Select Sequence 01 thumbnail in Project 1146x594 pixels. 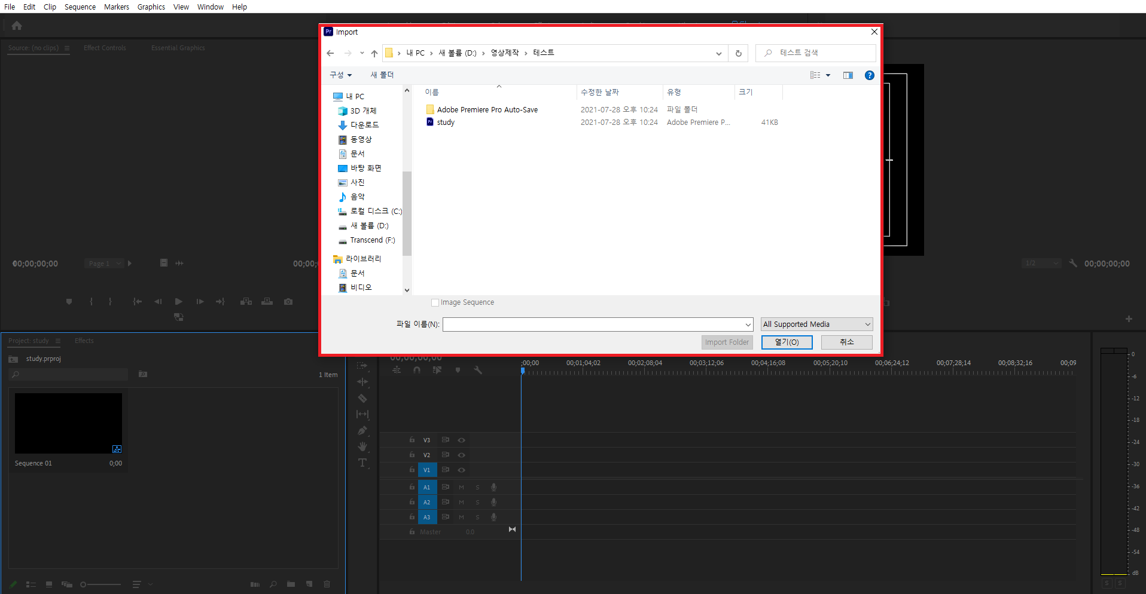click(68, 423)
